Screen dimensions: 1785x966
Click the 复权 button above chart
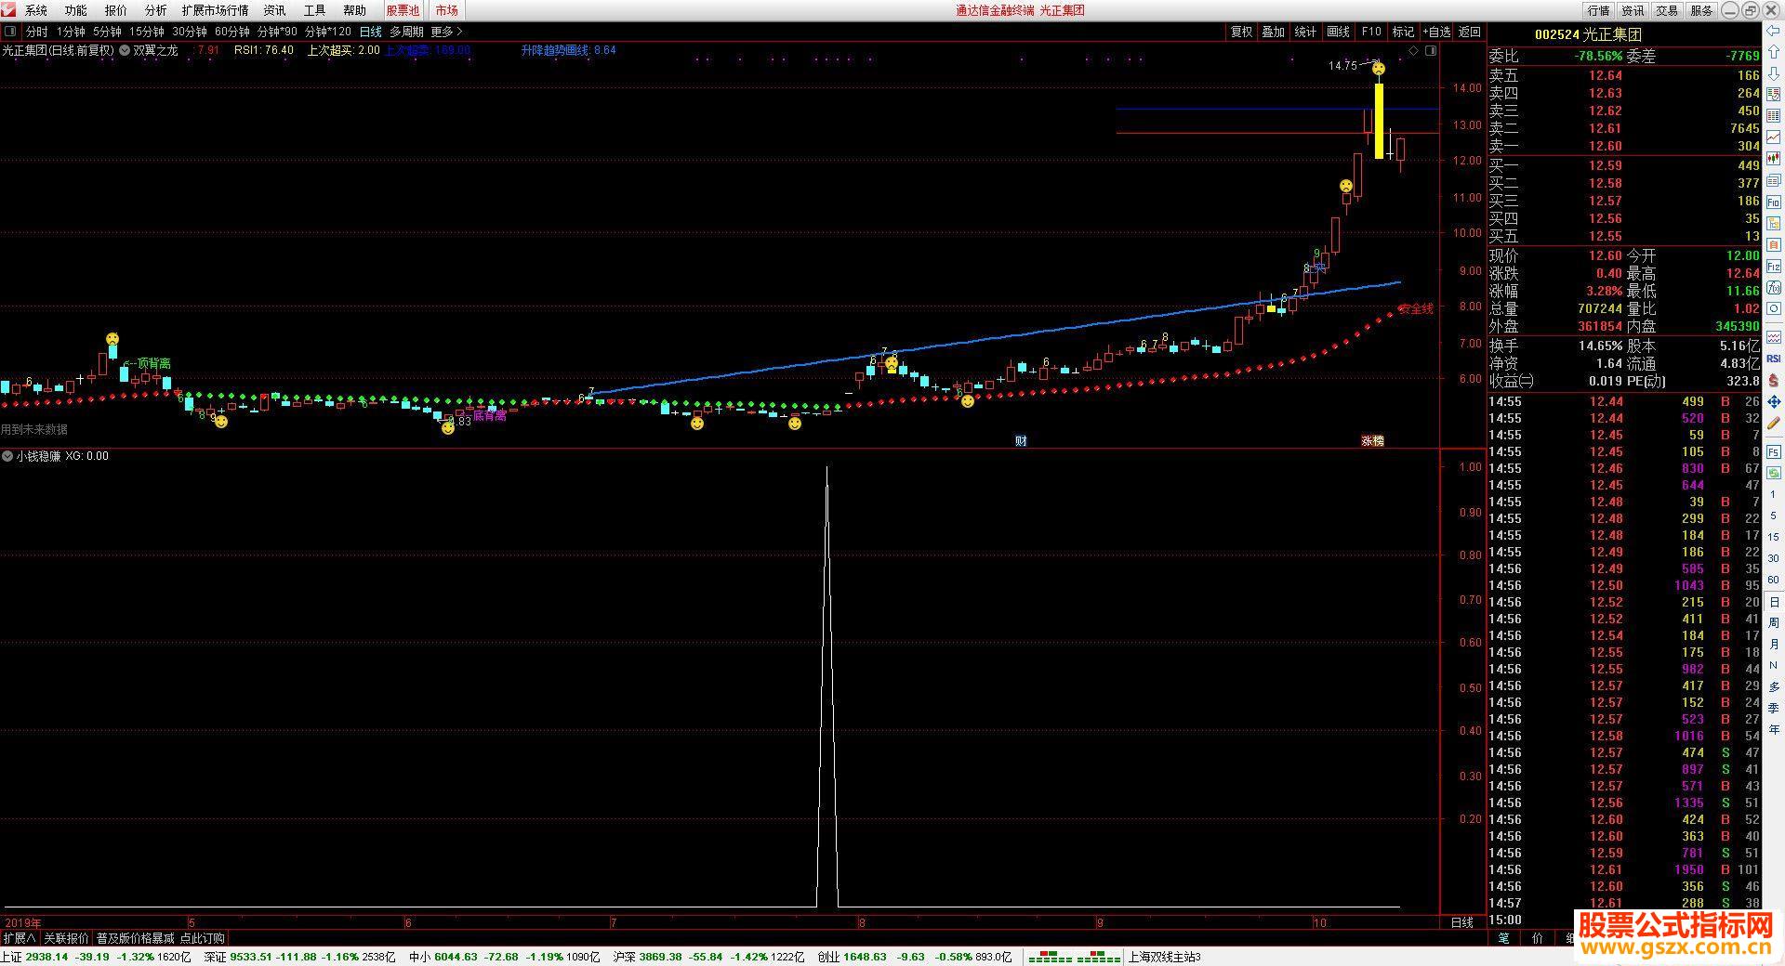1242,32
